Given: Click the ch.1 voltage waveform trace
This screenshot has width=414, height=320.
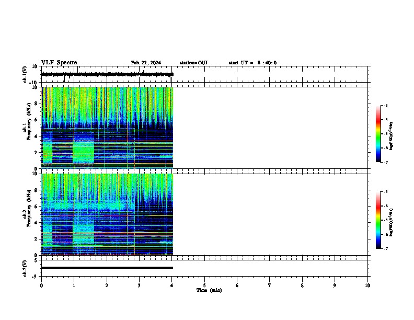Looking at the screenshot, I should pos(107,74).
